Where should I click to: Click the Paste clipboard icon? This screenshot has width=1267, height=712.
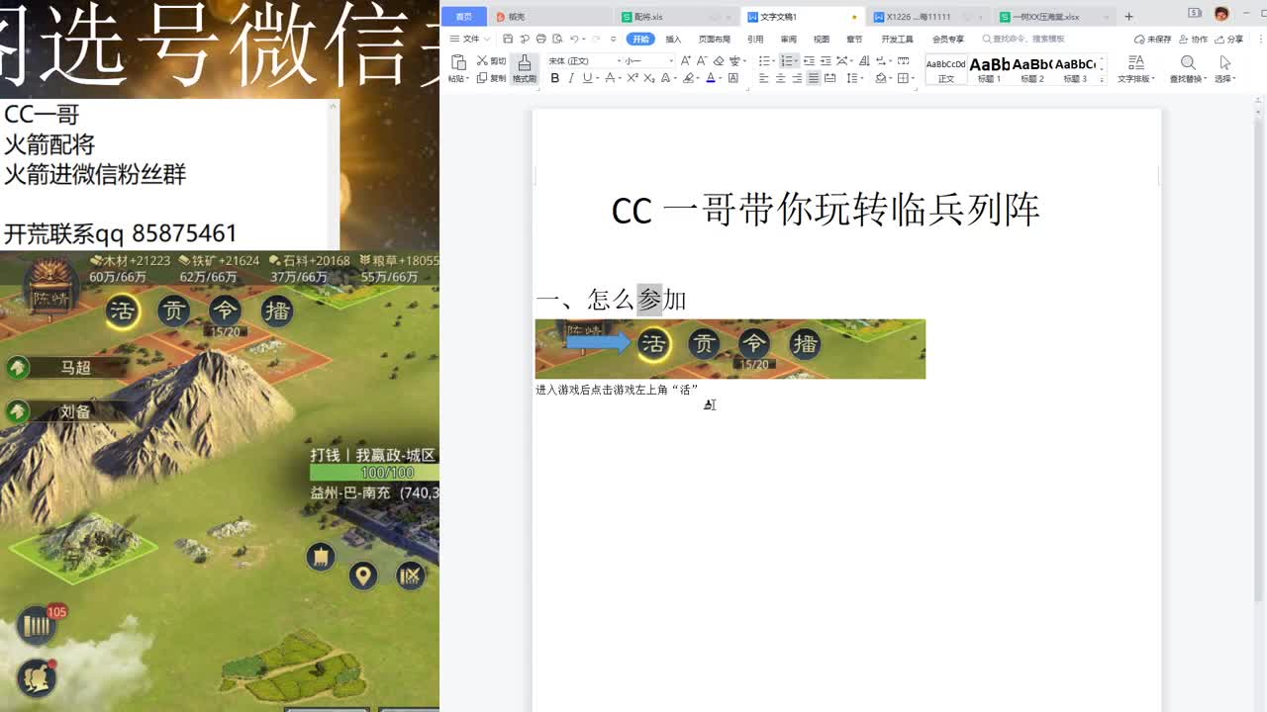458,62
